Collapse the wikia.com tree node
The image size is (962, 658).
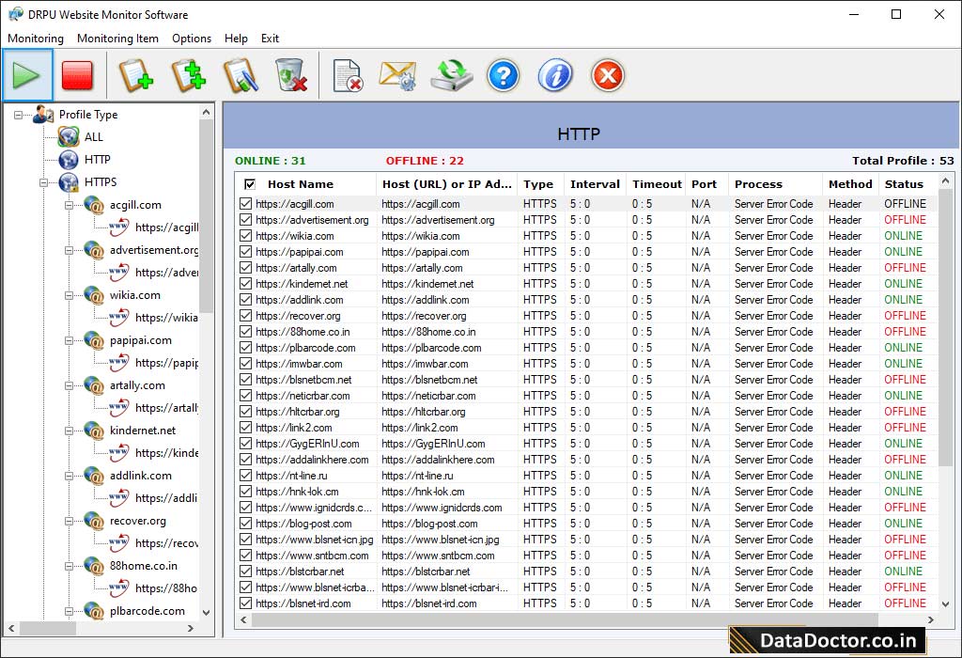pos(69,295)
